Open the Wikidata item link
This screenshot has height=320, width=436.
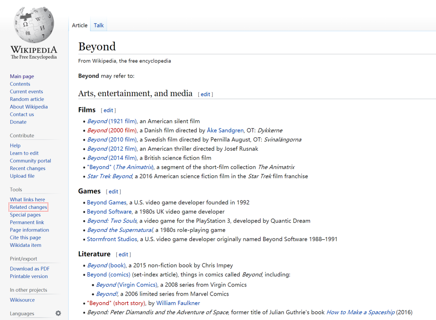(25, 245)
